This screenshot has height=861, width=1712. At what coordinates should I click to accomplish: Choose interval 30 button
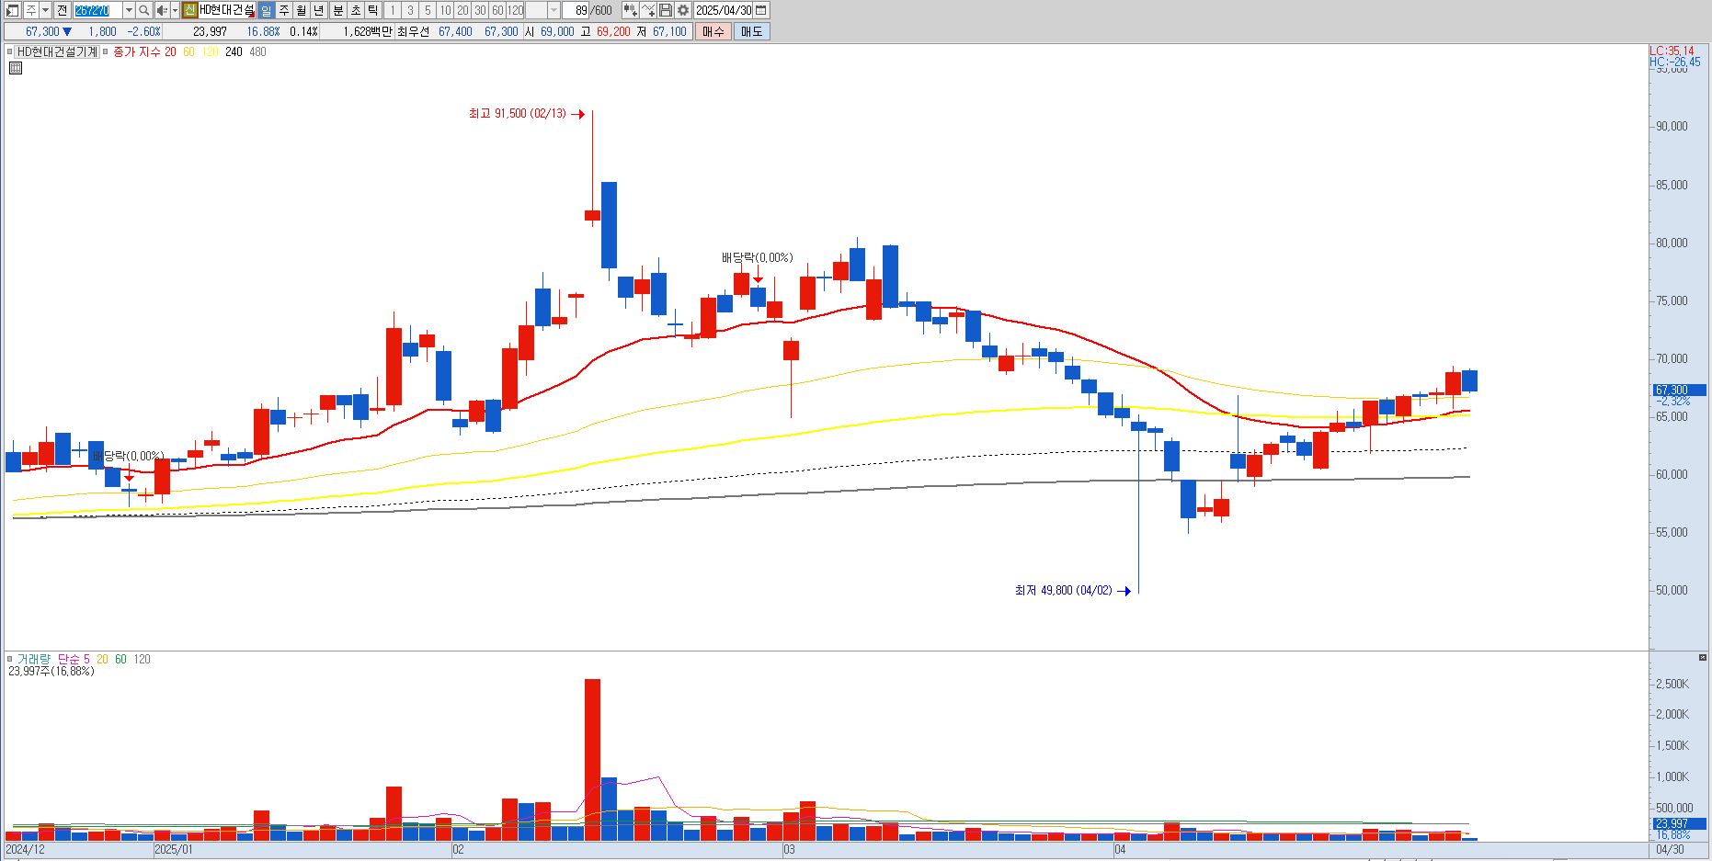pos(480,10)
